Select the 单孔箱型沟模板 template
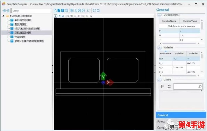This screenshot has height=131, width=207. 23,20
